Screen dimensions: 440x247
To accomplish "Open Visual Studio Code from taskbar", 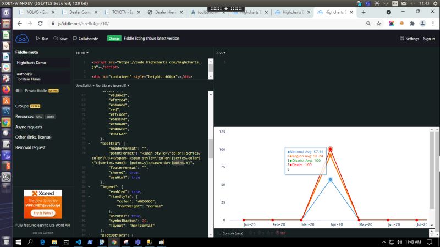I will 78,242.
